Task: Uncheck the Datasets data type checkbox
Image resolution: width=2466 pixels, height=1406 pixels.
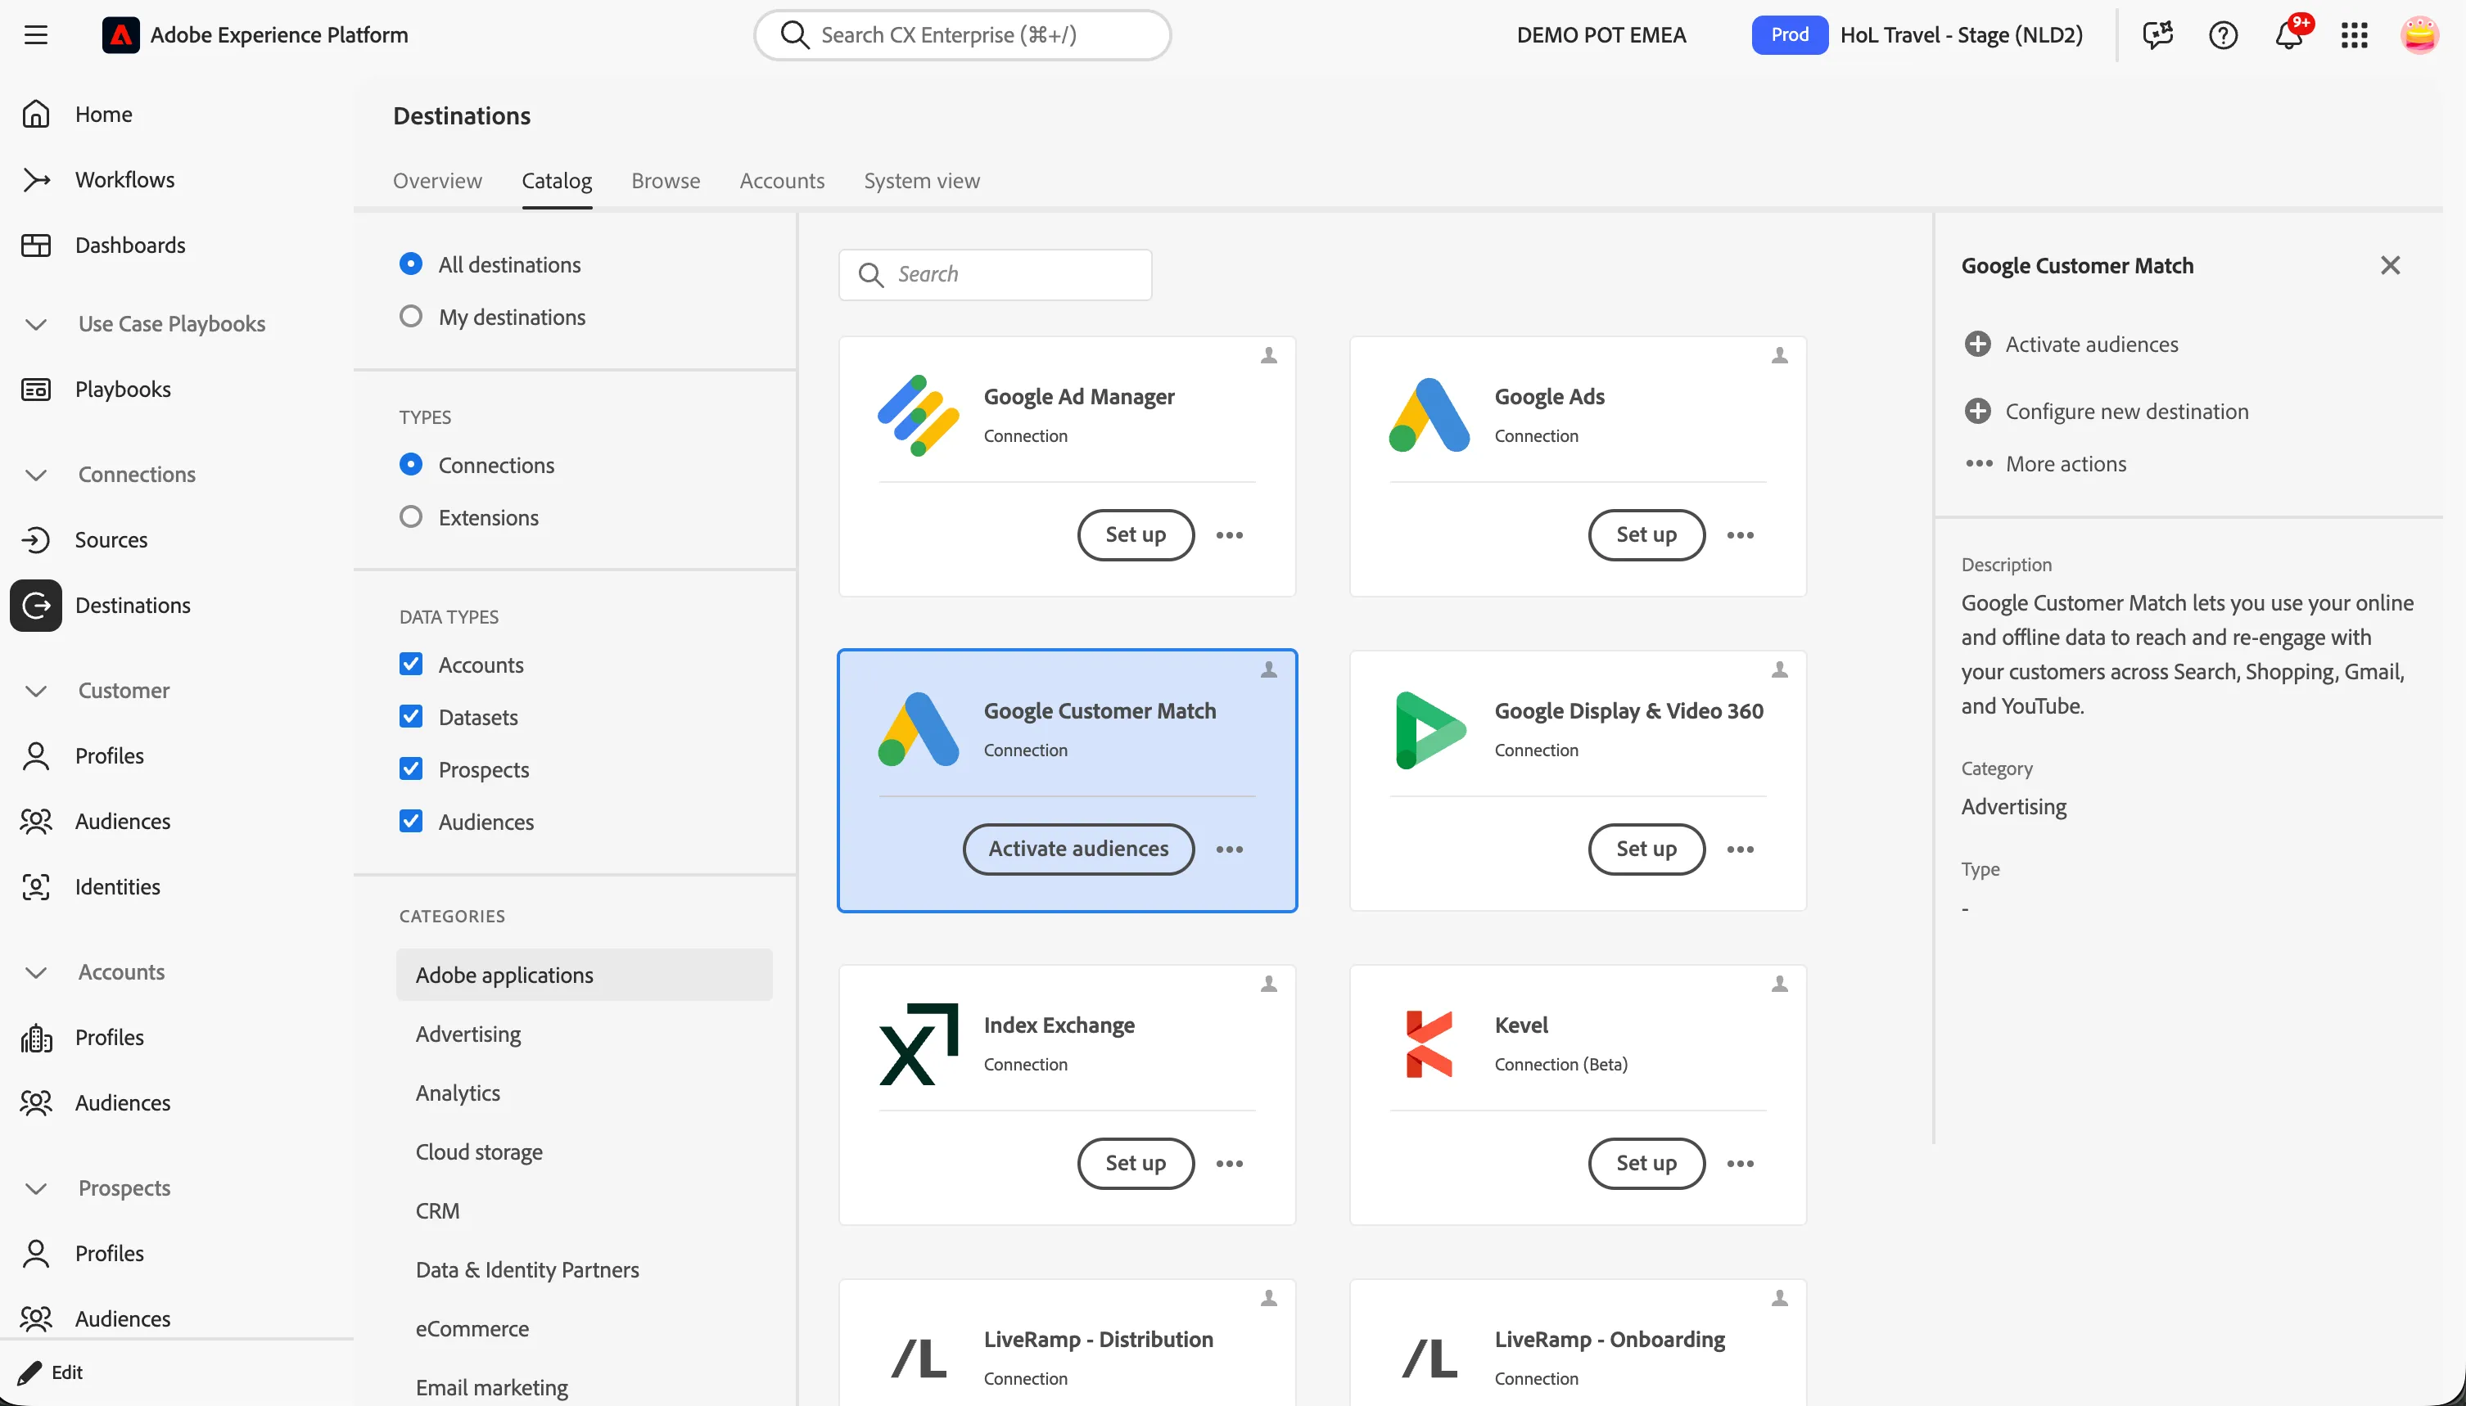Action: pos(410,717)
